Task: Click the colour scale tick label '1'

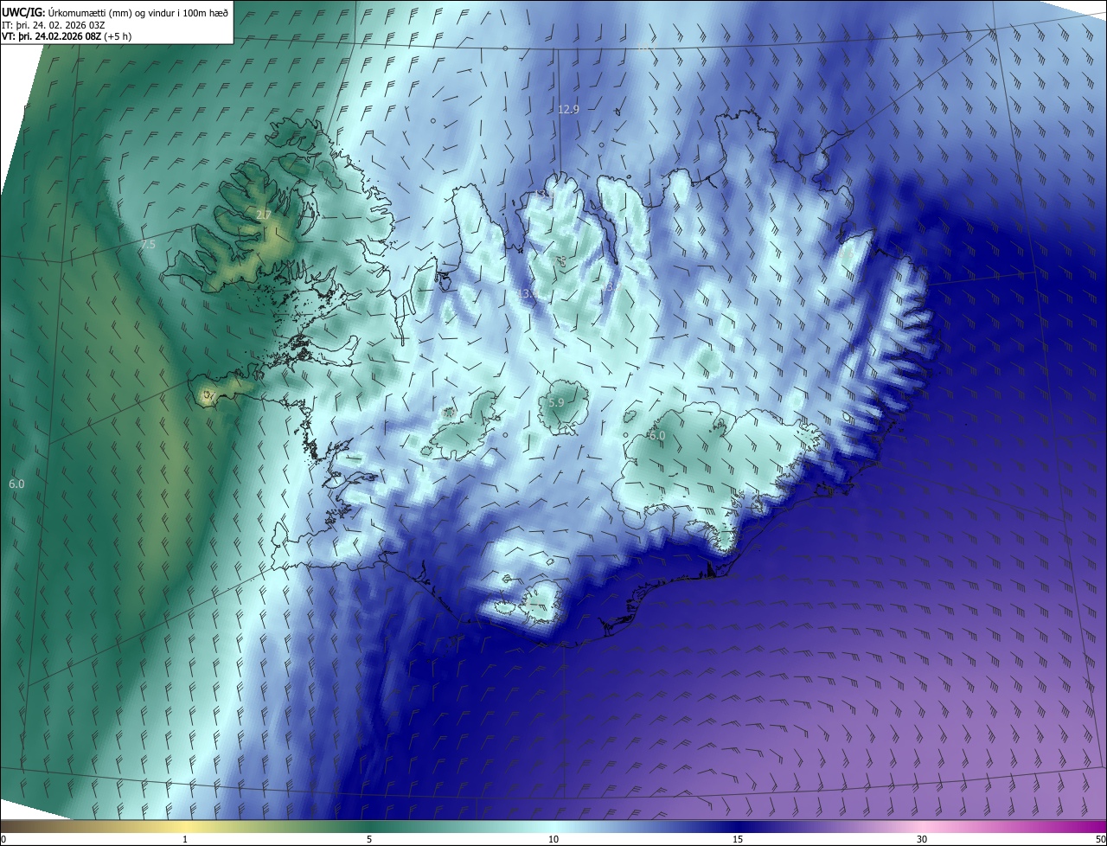Action: pyautogui.click(x=185, y=839)
